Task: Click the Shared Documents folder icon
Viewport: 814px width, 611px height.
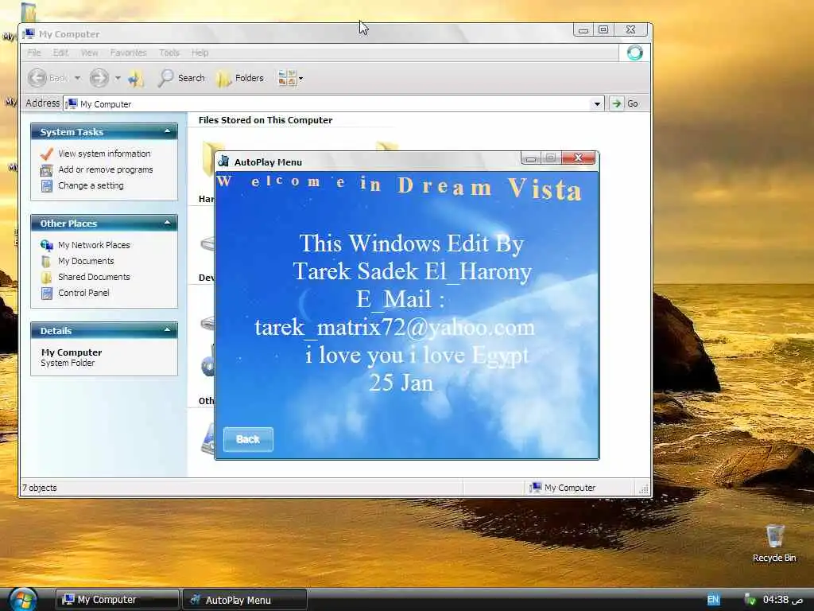Action: click(x=47, y=278)
